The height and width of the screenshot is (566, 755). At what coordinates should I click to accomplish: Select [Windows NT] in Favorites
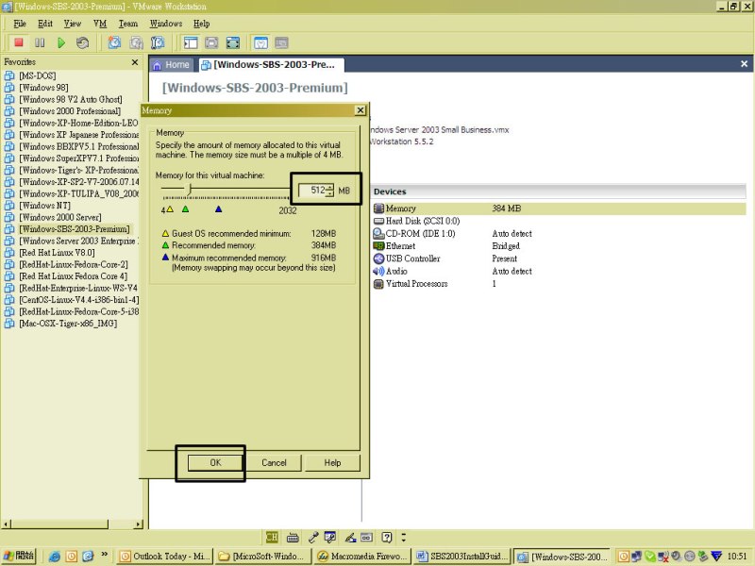coord(44,206)
